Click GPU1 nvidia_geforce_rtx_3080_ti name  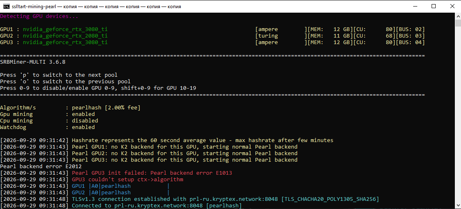point(65,29)
